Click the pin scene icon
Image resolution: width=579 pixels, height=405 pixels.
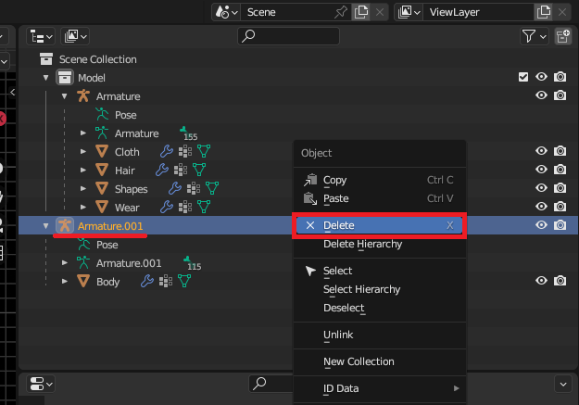point(338,12)
